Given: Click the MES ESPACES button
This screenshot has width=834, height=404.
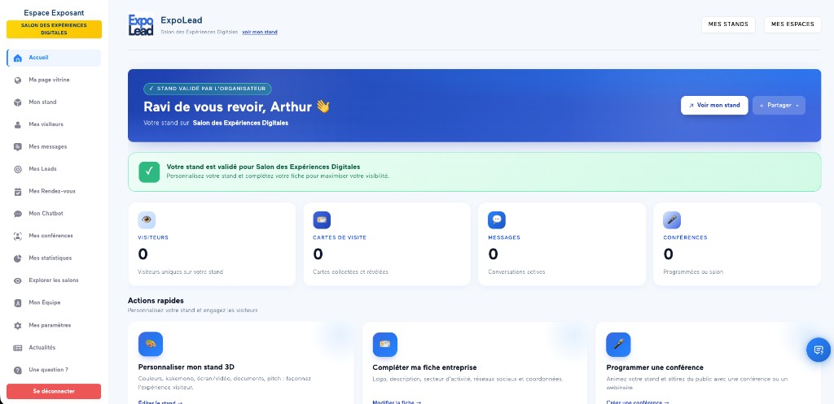Looking at the screenshot, I should pyautogui.click(x=792, y=24).
